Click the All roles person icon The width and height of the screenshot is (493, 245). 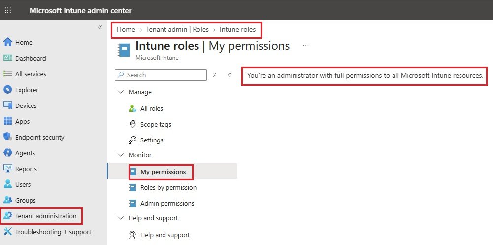[132, 108]
